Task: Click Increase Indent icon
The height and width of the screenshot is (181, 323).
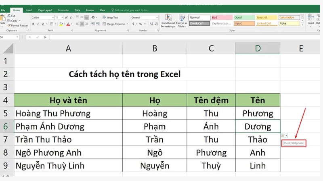Action: (x=98, y=24)
